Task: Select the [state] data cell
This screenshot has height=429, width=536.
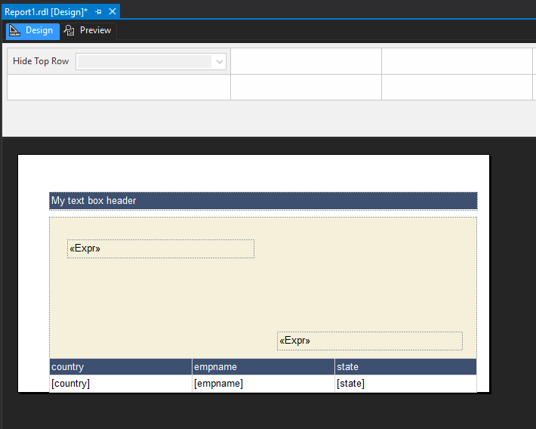Action: click(405, 384)
